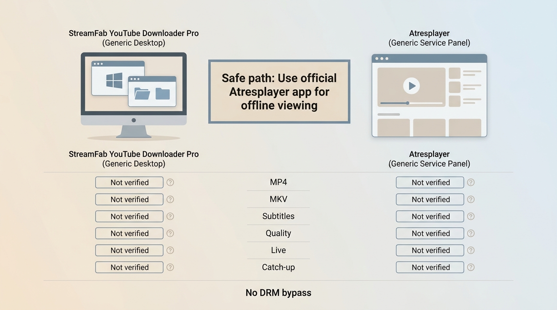Click the StreamFab Subtitles row question mark icon

[170, 216]
